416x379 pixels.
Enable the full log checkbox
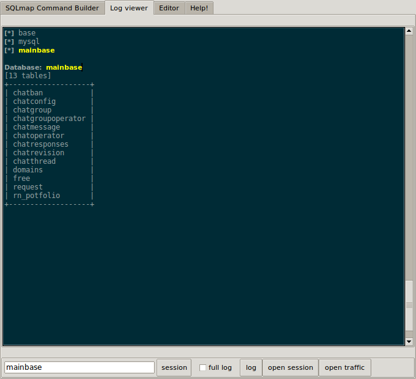[202, 367]
